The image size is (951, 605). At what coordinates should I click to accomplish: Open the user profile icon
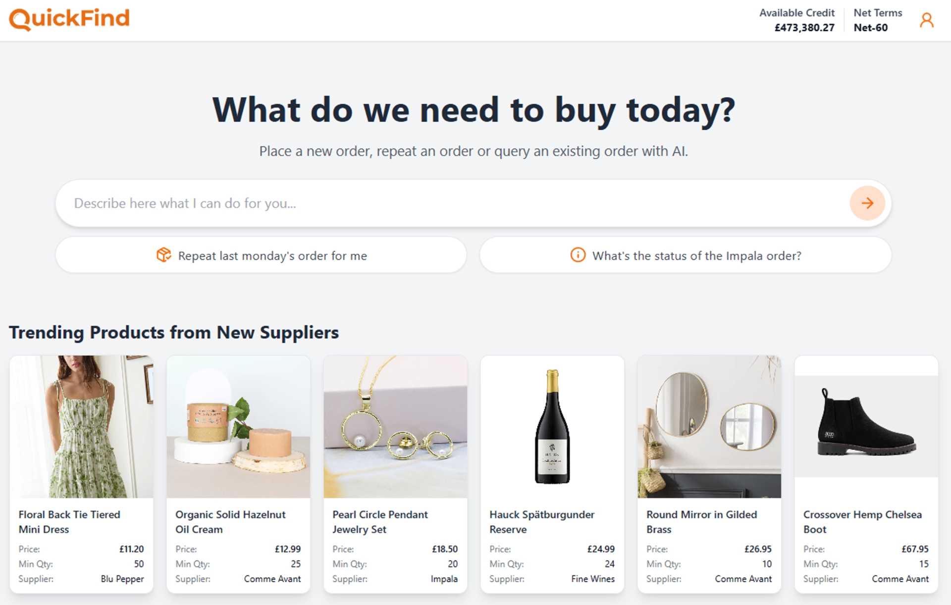(927, 20)
